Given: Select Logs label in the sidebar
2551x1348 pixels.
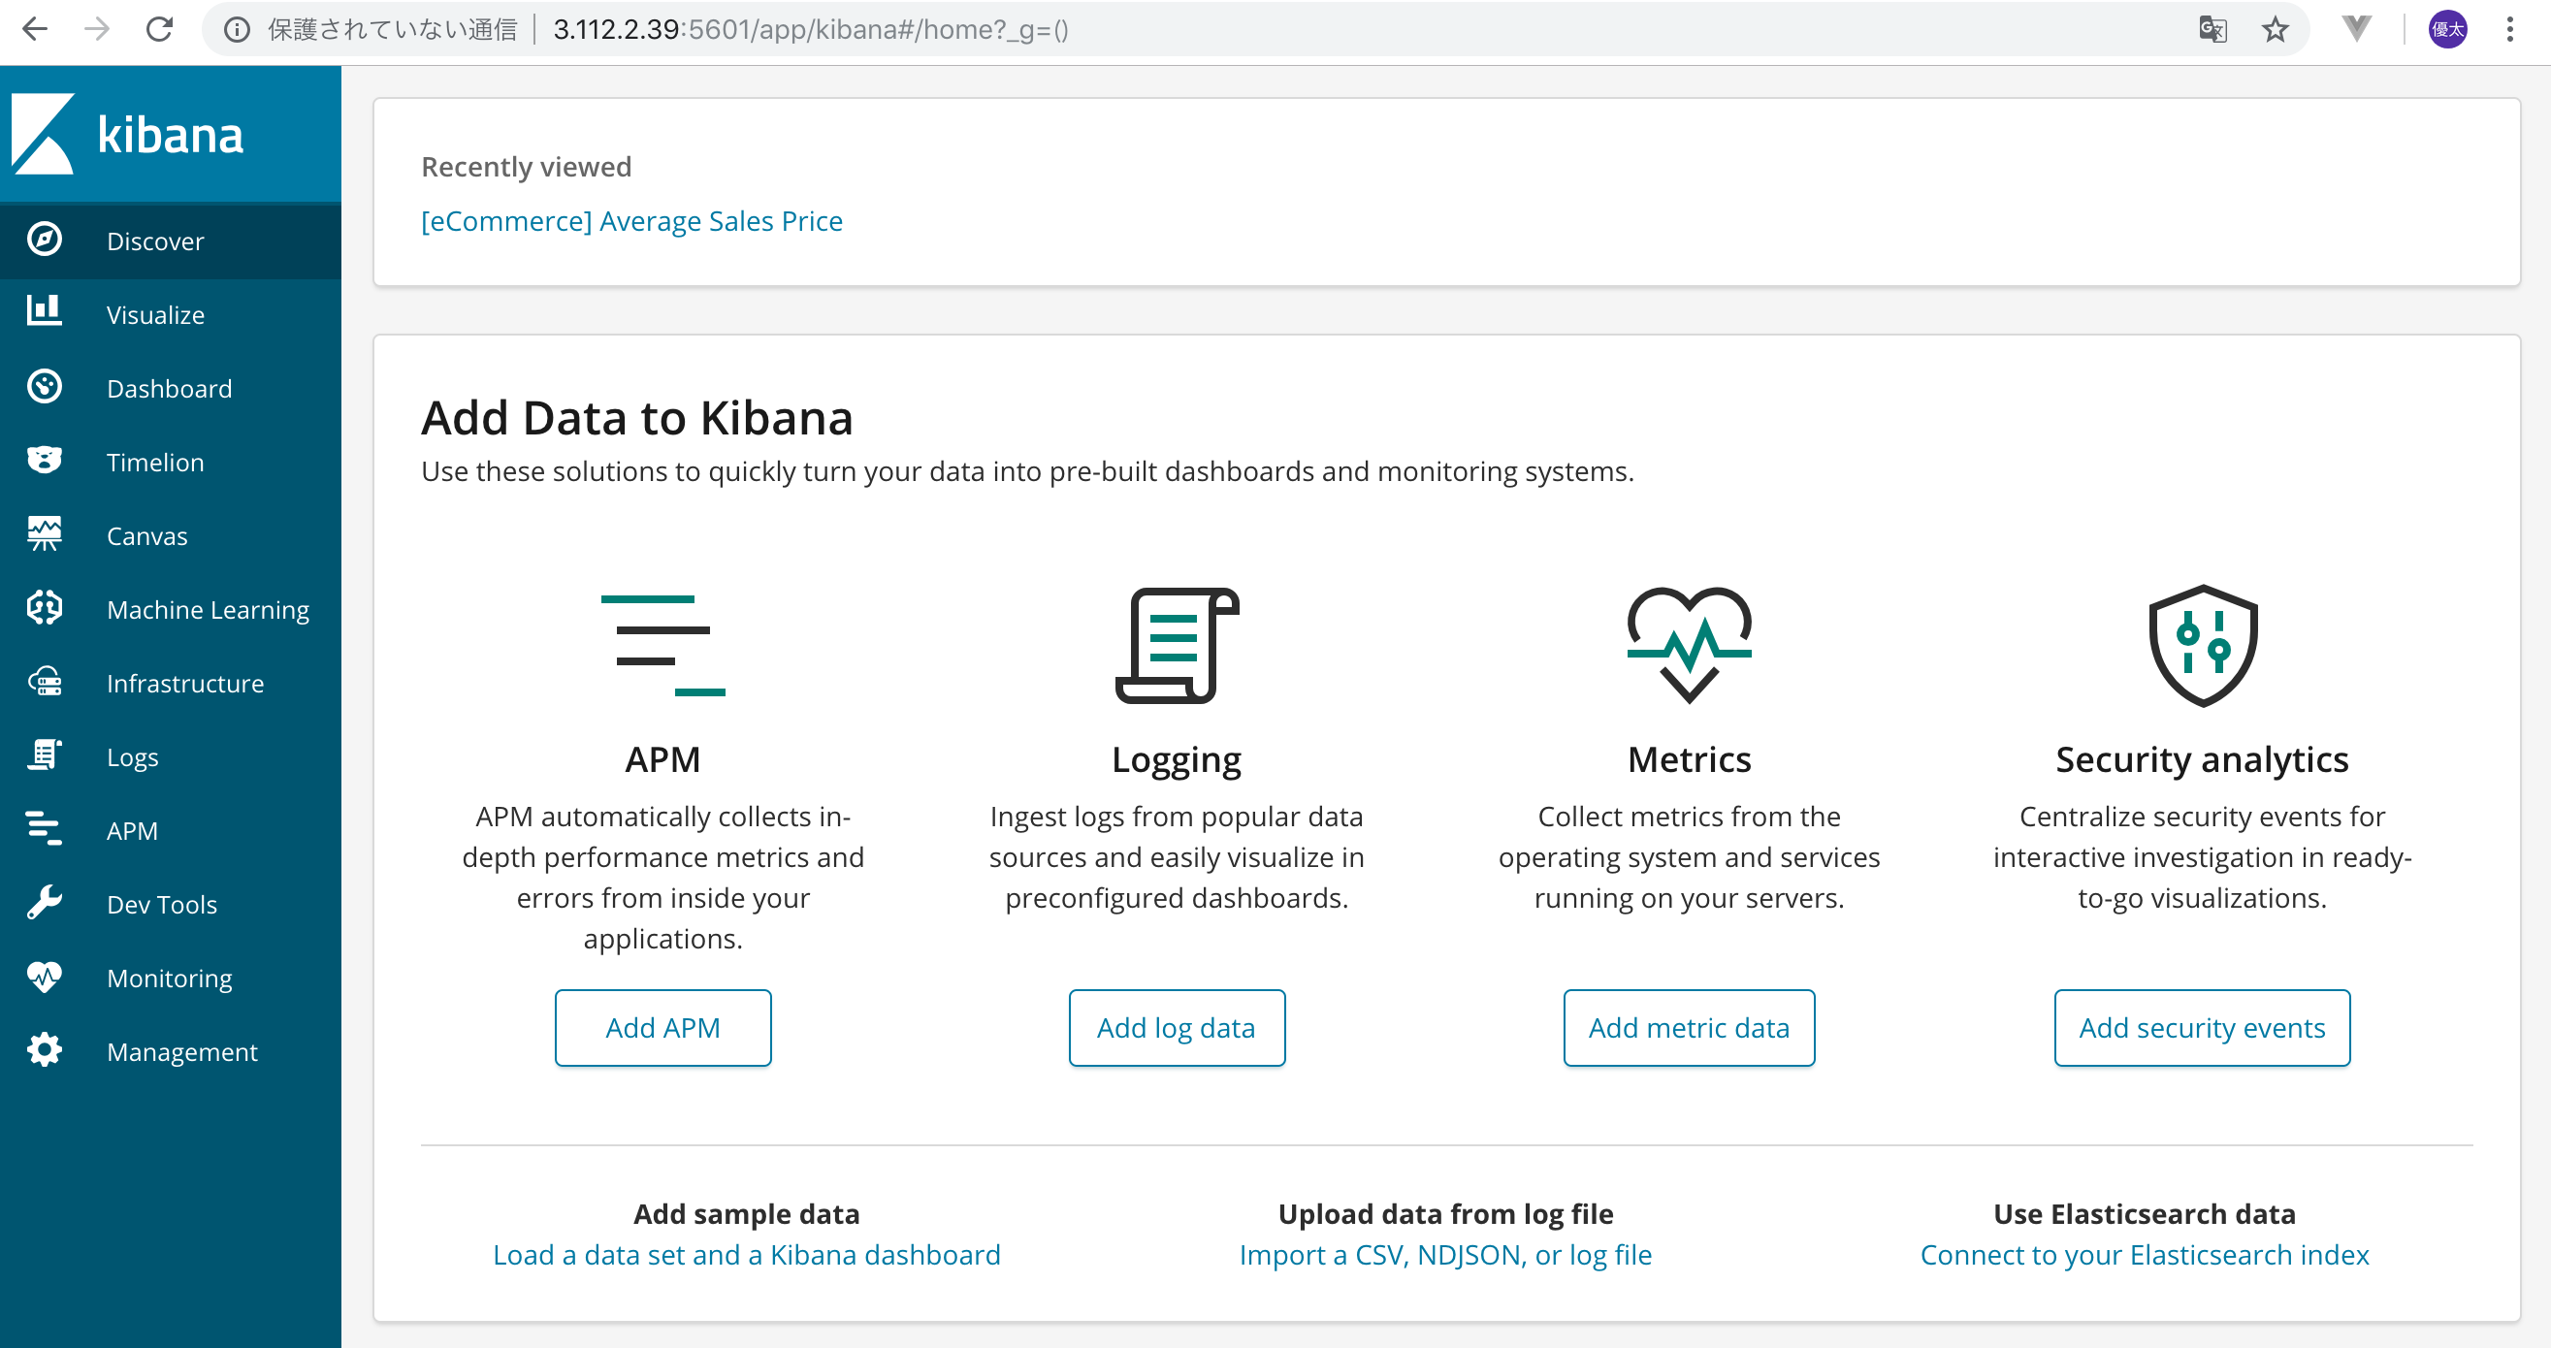Looking at the screenshot, I should pos(133,756).
